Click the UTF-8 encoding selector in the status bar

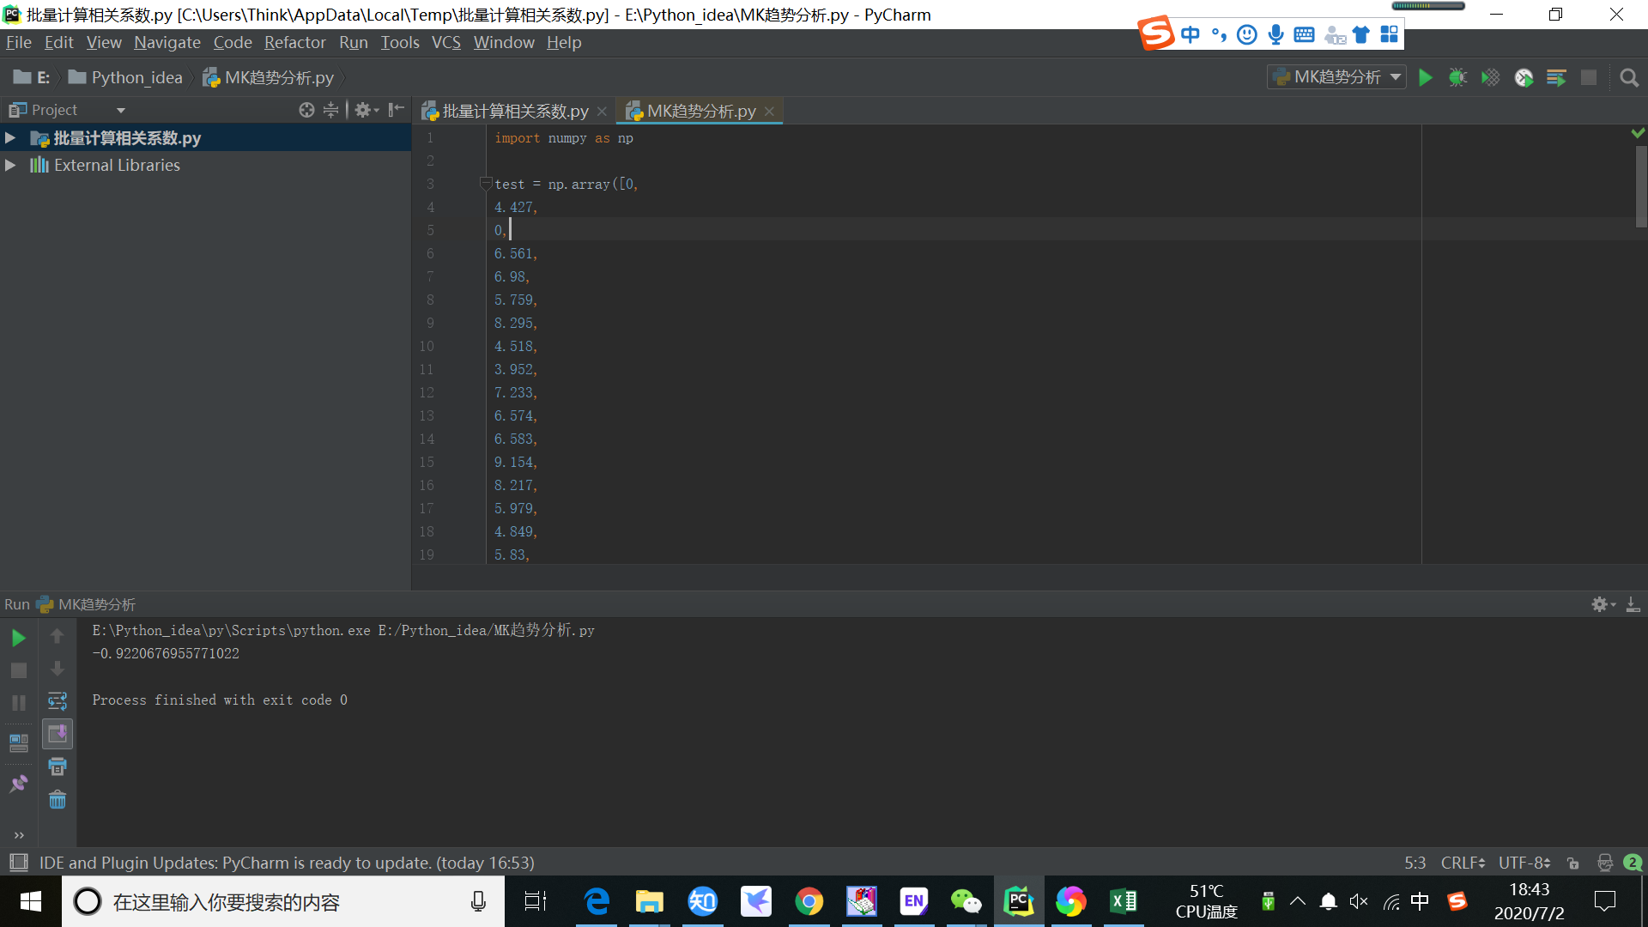click(x=1524, y=863)
